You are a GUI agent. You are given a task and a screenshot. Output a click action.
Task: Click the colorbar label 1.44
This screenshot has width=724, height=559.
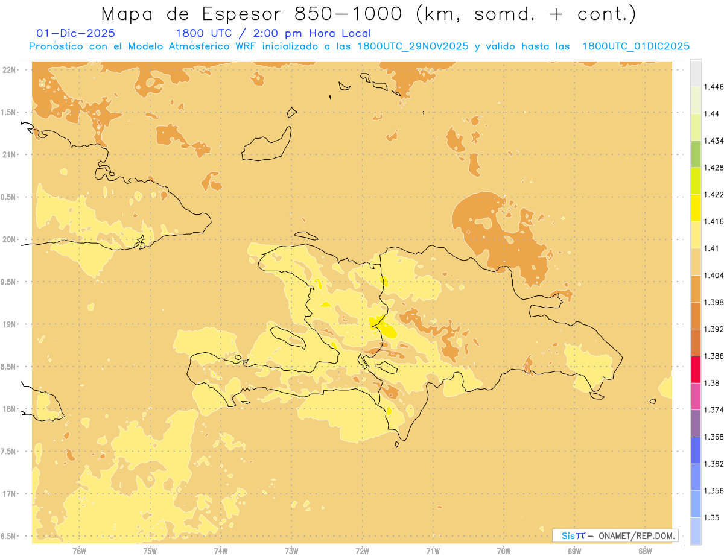[712, 114]
